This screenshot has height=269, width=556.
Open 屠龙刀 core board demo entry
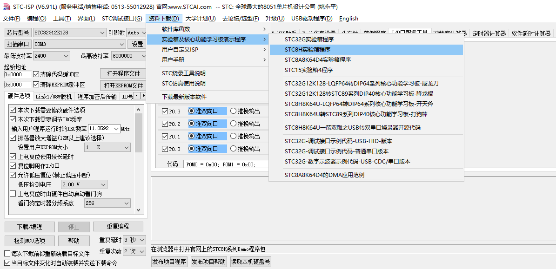(366, 84)
